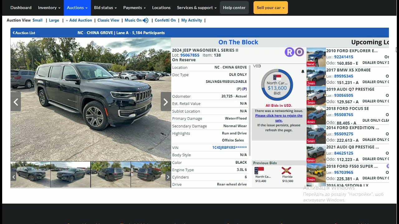Toggle the Music On speaker icon

(x=146, y=21)
